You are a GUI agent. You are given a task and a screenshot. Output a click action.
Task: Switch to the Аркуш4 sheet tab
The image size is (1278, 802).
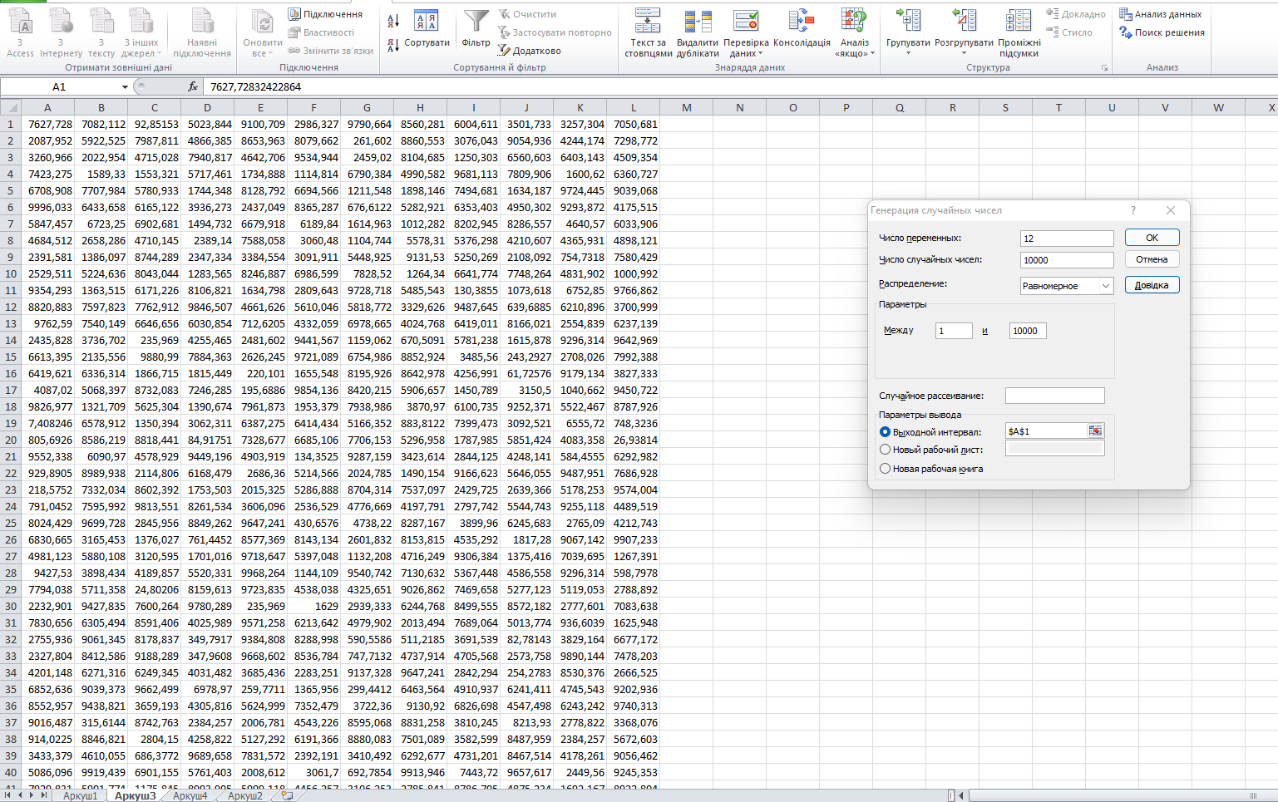click(190, 795)
